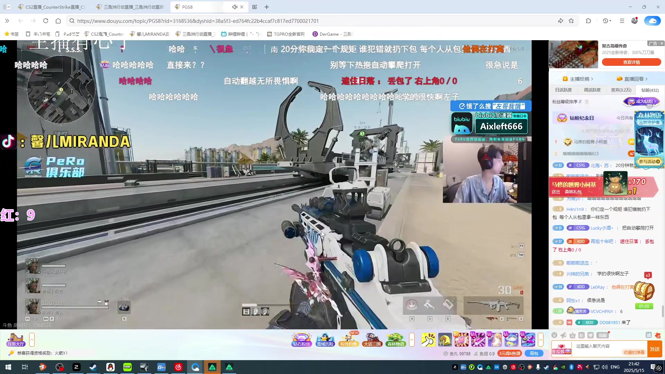Viewport: 665px width, 374px height.
Task: Open the 背包 backpack button
Action: pyautogui.click(x=534, y=353)
